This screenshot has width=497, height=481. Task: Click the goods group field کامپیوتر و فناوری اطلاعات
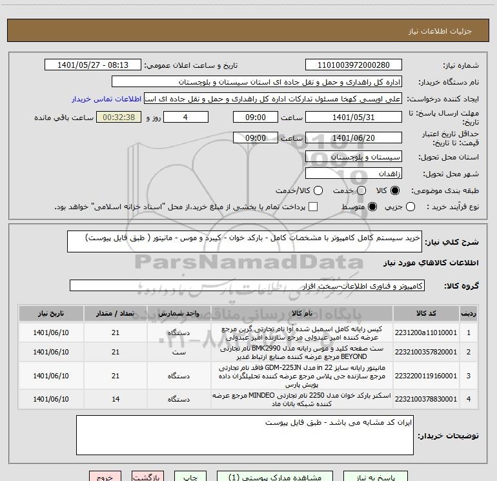coord(247,285)
